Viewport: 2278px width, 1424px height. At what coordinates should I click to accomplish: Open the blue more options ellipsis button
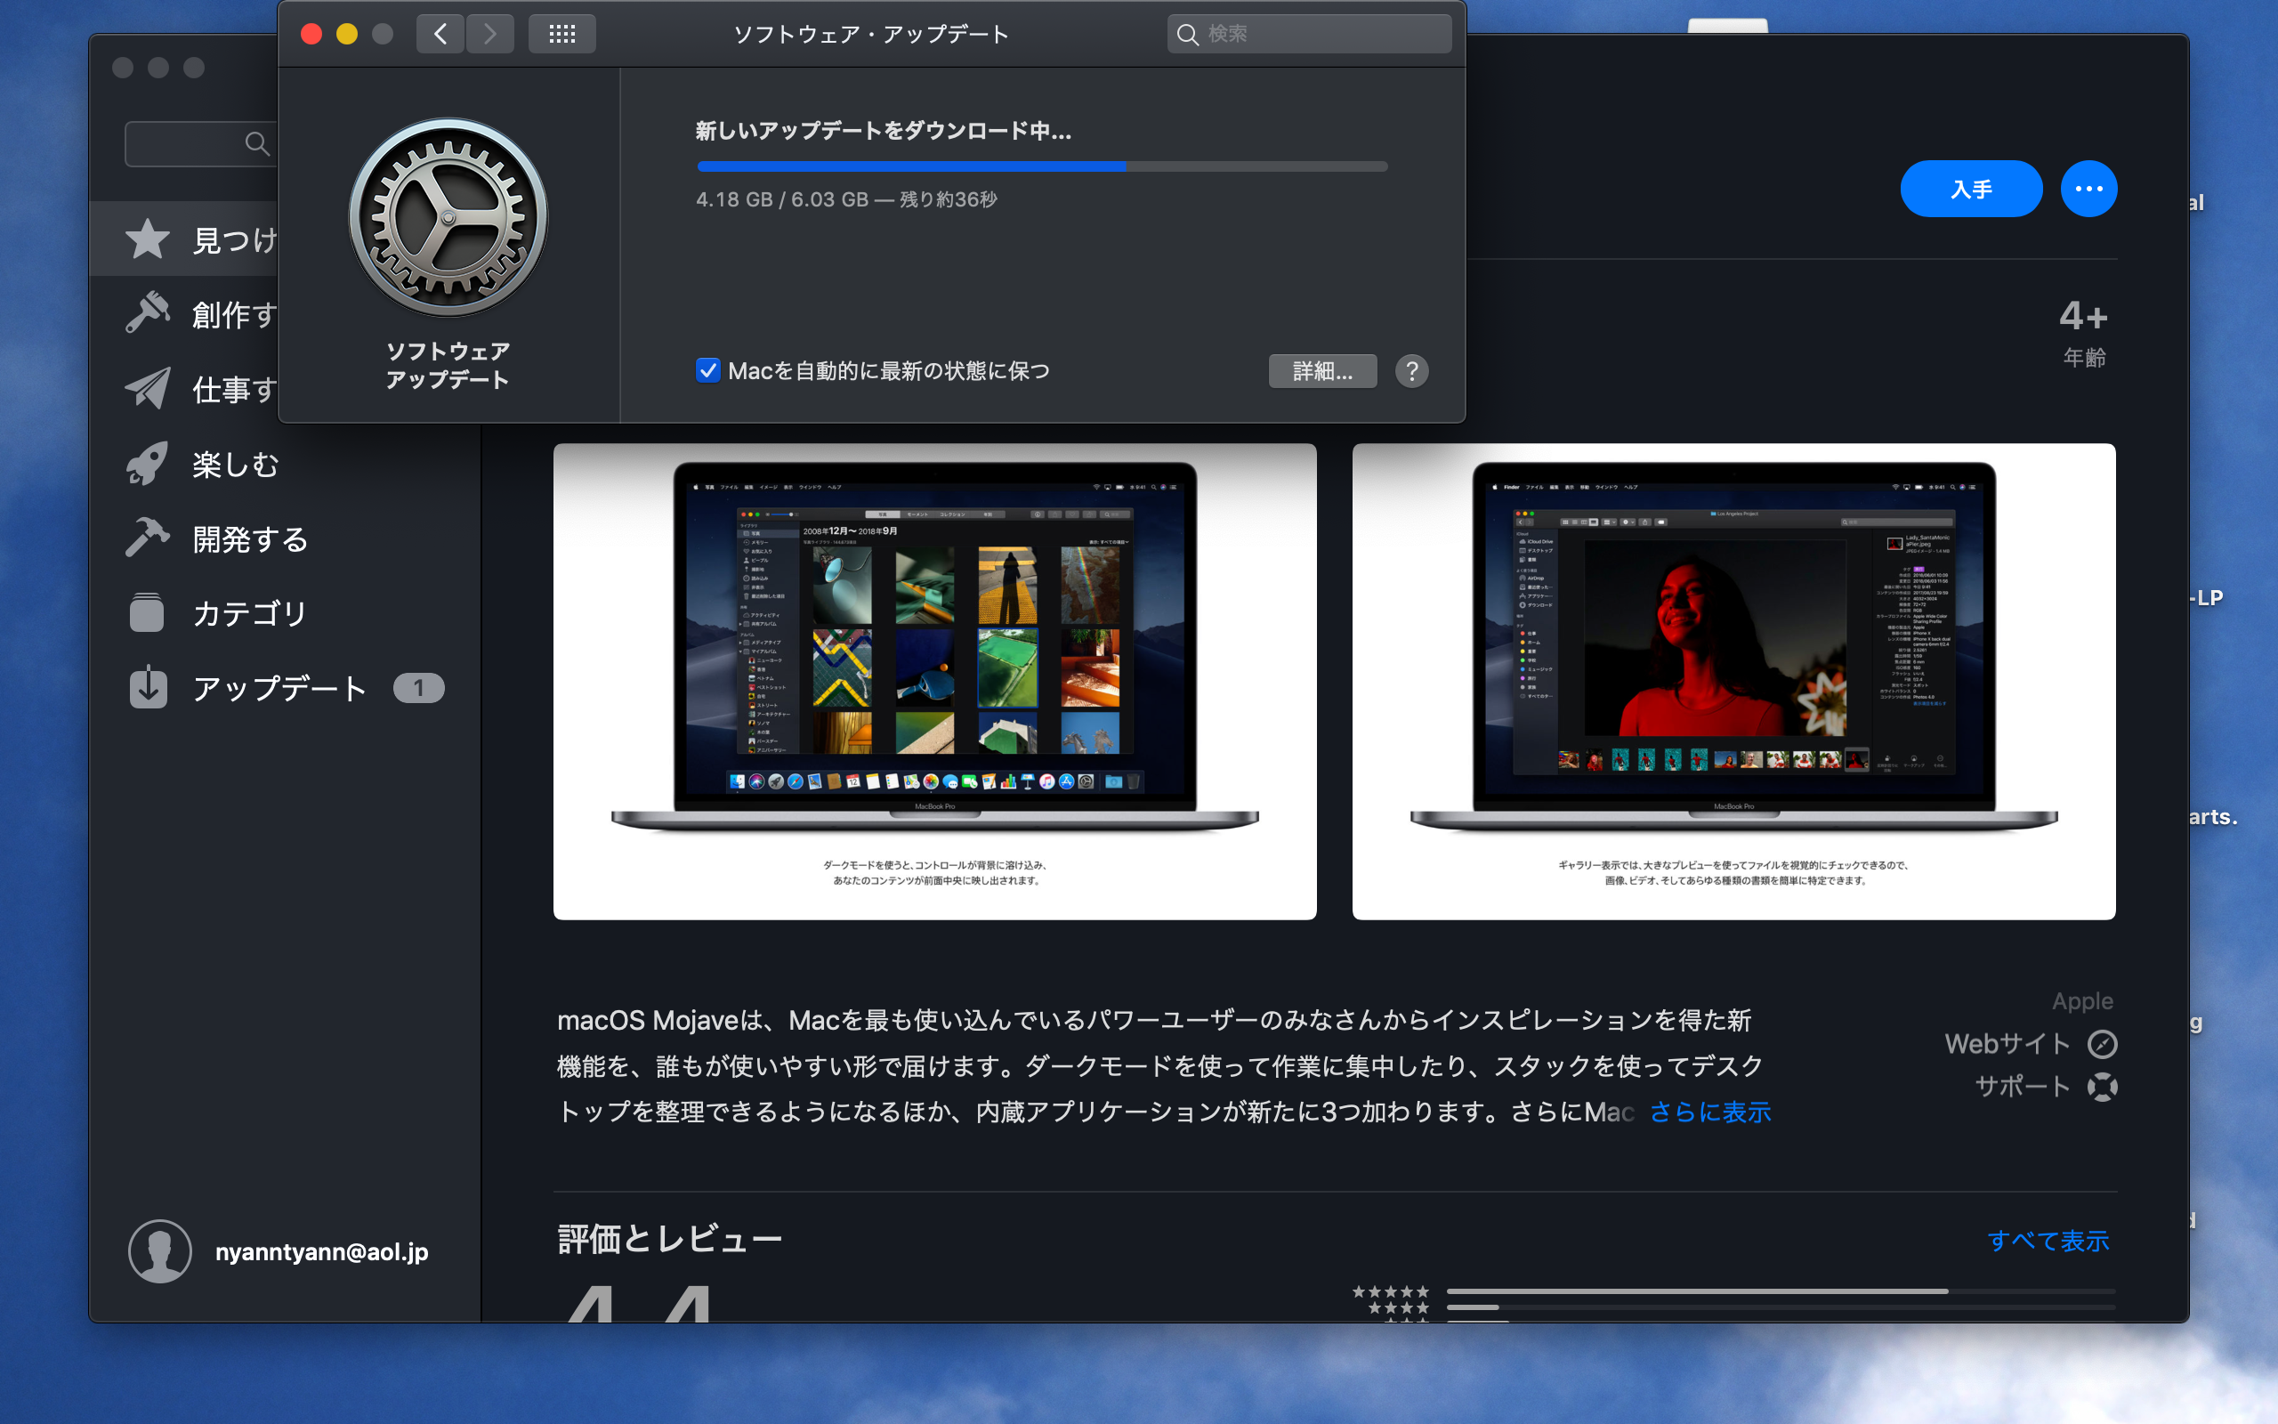click(2088, 190)
